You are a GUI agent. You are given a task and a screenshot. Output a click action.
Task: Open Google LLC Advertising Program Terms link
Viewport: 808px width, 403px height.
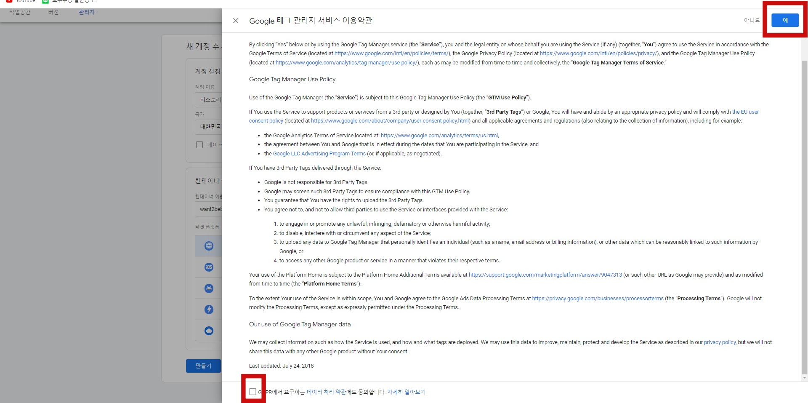[x=319, y=154]
